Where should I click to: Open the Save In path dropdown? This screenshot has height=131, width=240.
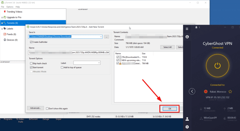click(101, 37)
